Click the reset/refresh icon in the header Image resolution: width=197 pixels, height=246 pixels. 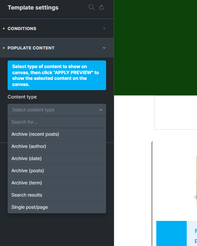point(102,7)
